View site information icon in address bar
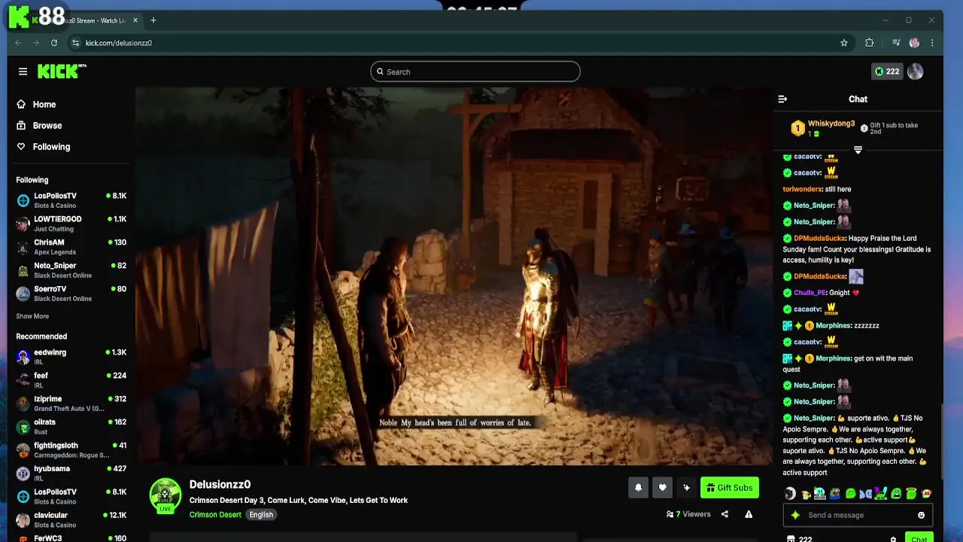This screenshot has width=963, height=542. coord(75,43)
